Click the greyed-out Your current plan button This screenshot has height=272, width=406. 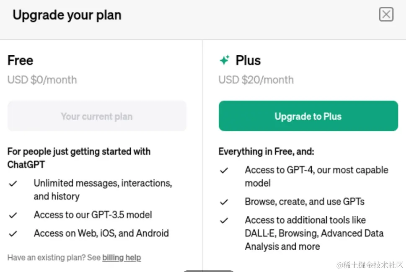(x=97, y=116)
